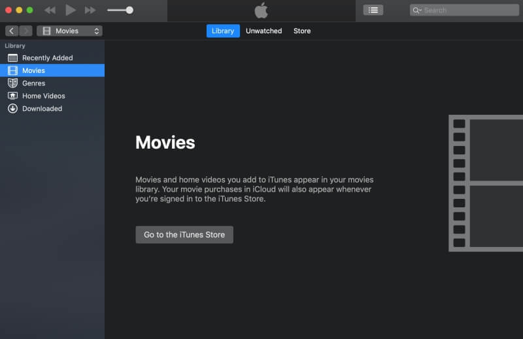Open the Movies media picker dropdown
The height and width of the screenshot is (339, 523).
click(x=69, y=31)
